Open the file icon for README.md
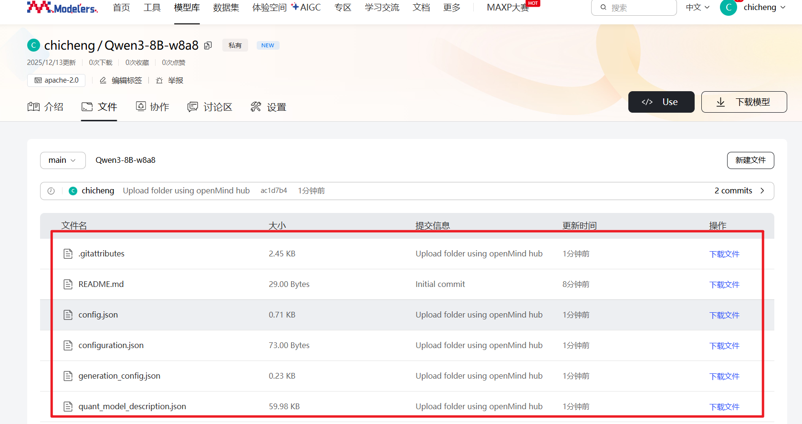Viewport: 802px width, 424px height. [68, 284]
